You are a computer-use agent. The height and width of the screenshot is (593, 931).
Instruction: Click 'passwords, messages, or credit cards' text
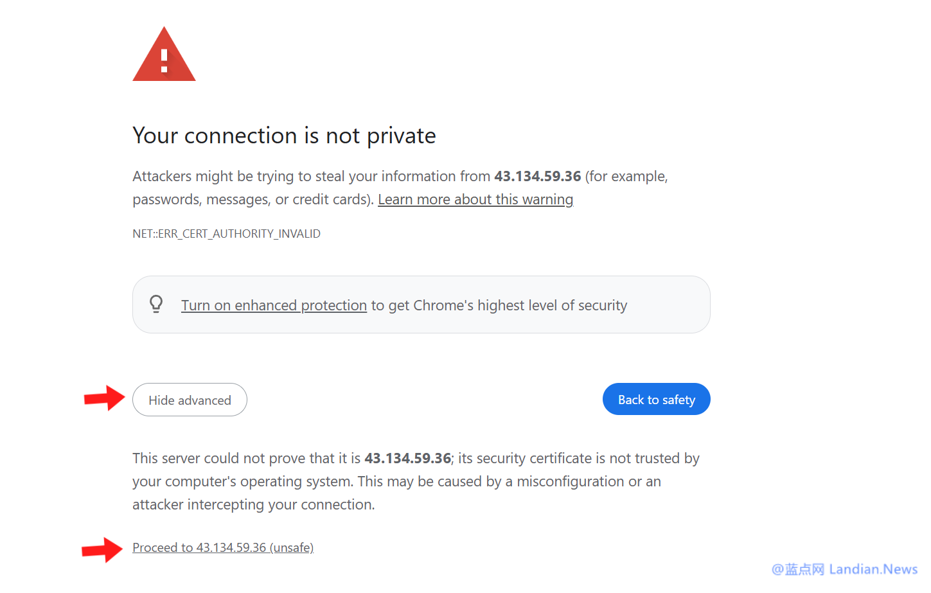click(253, 200)
